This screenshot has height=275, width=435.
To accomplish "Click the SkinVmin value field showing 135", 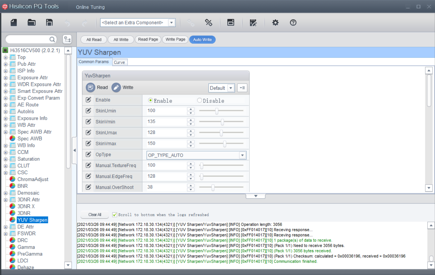I will pyautogui.click(x=167, y=122).
